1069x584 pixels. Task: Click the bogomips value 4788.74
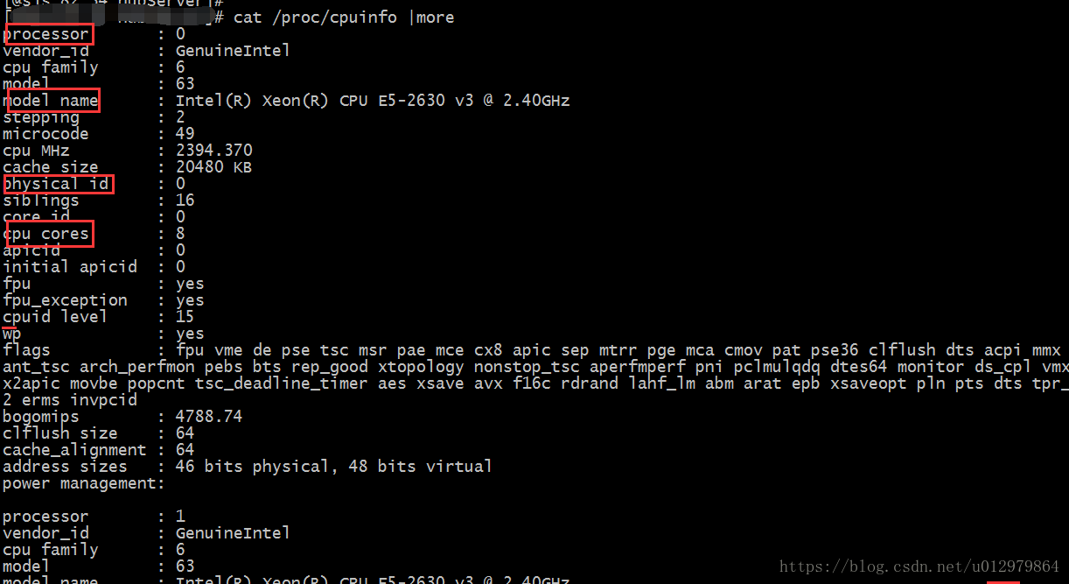(x=209, y=417)
